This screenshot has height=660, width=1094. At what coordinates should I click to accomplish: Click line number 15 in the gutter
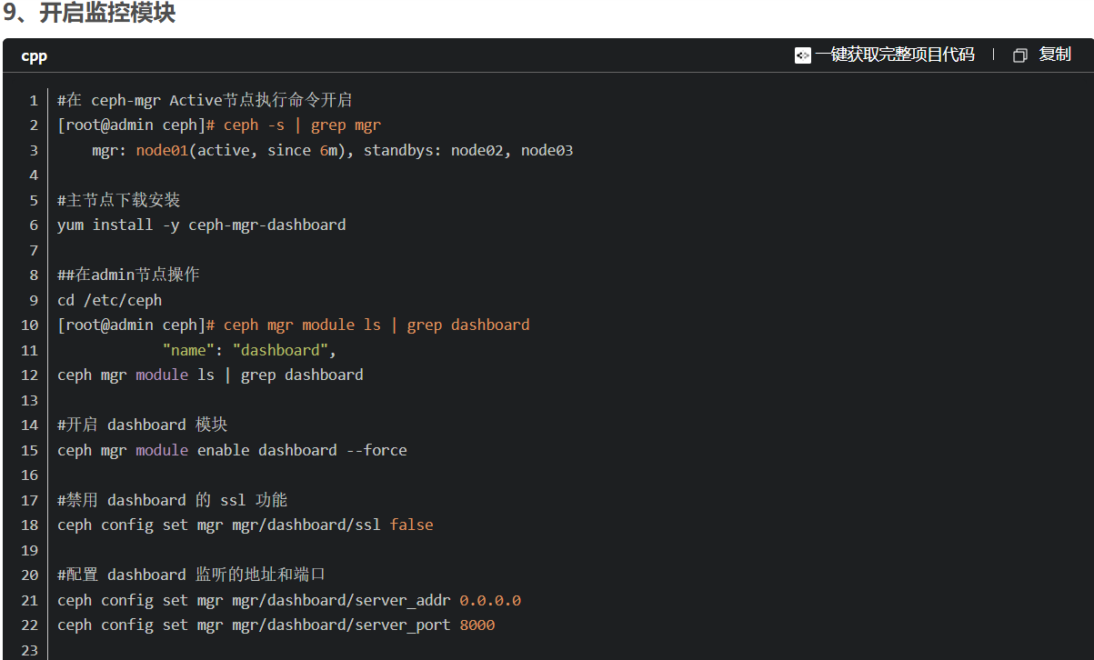coord(29,451)
